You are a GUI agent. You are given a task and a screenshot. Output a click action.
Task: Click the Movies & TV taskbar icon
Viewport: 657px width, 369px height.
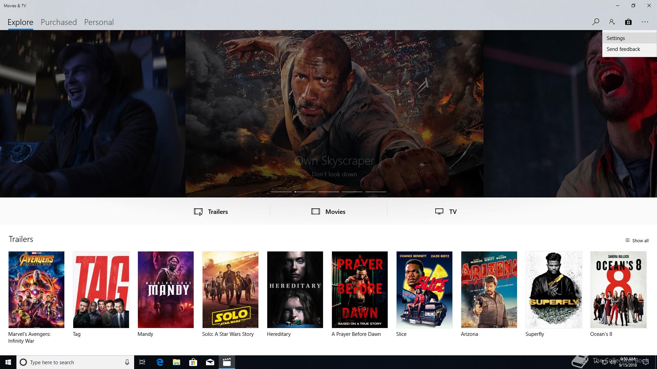[x=227, y=362]
